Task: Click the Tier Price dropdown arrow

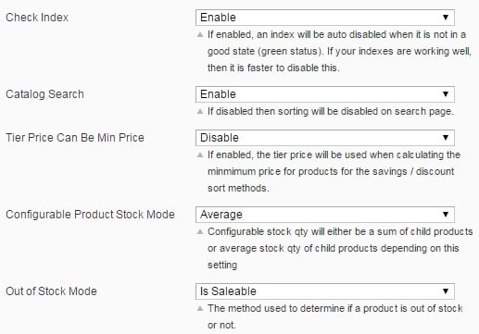Action: click(x=446, y=138)
